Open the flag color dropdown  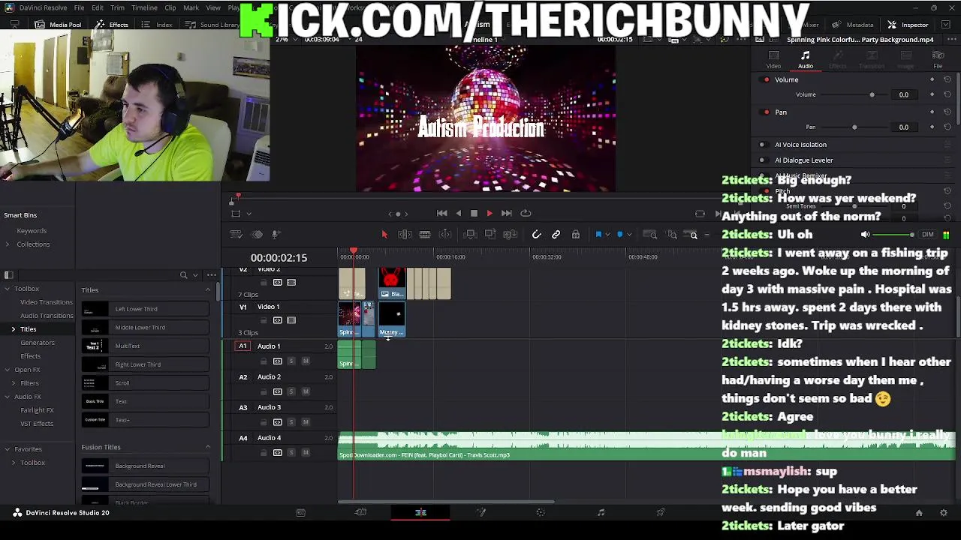607,235
